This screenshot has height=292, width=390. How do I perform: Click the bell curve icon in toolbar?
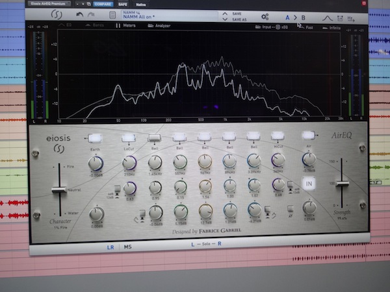coord(328,18)
